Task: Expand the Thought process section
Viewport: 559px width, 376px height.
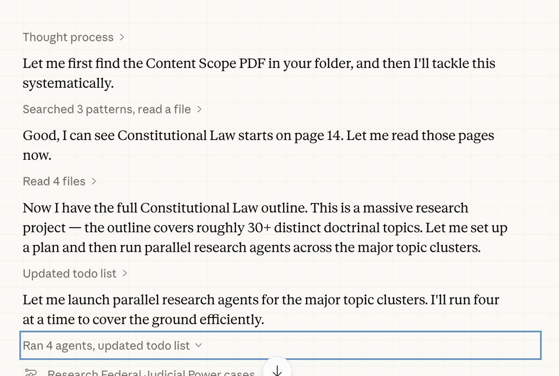Action: (x=68, y=37)
